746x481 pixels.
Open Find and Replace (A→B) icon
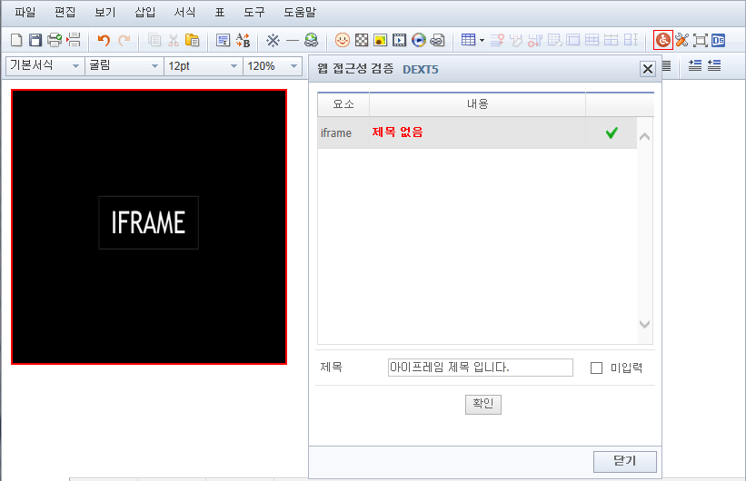coord(243,41)
